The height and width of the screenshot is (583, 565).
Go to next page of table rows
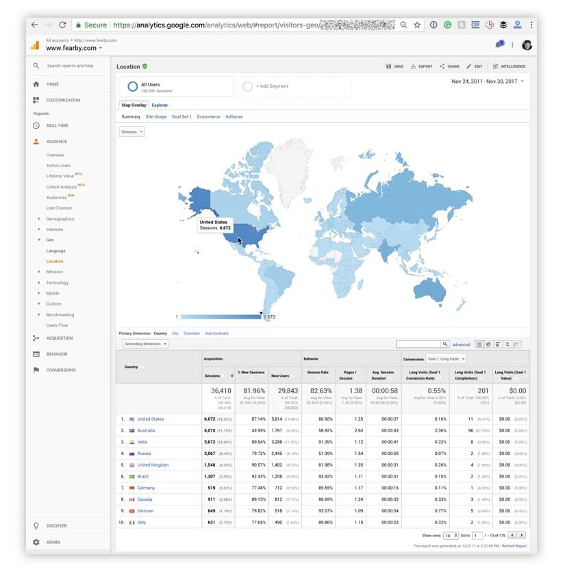point(521,535)
